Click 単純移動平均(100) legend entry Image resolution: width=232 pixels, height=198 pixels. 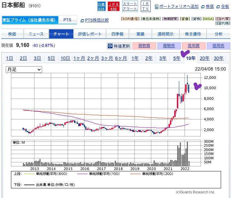coord(99,174)
